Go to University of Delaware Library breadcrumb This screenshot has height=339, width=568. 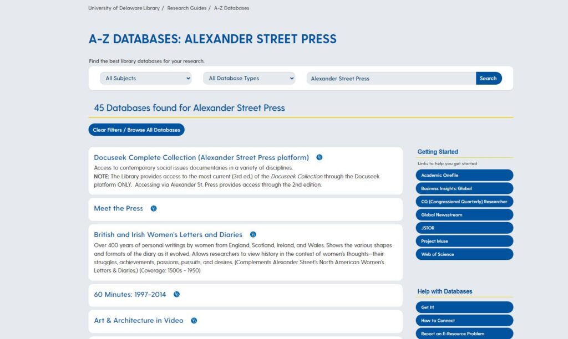click(124, 8)
